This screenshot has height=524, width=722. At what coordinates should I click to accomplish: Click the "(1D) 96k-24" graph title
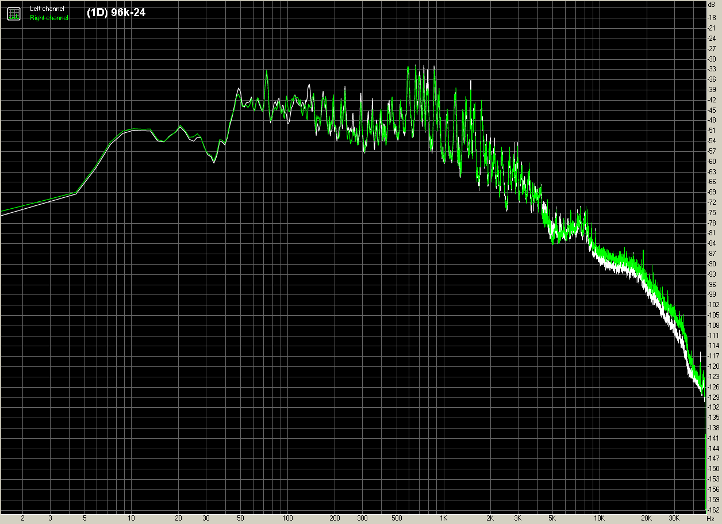click(116, 12)
